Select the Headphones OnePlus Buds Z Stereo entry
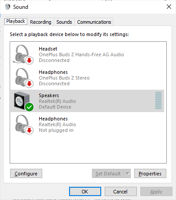 point(88,78)
